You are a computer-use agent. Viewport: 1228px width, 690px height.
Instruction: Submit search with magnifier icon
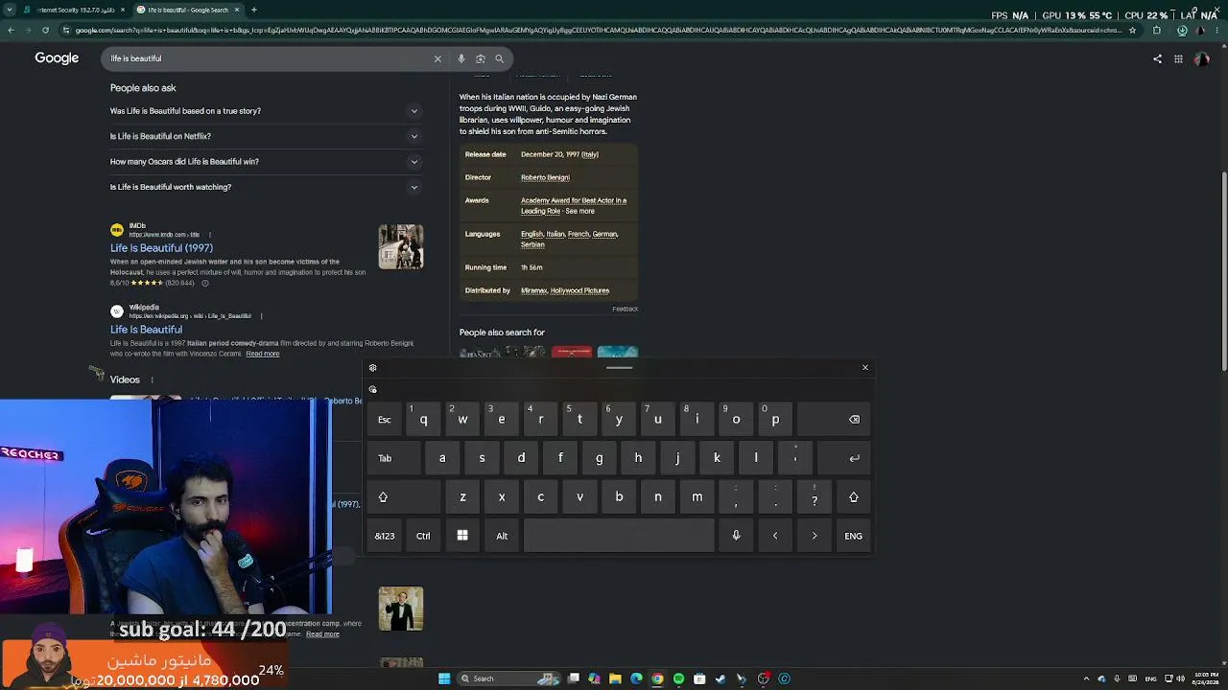coord(499,58)
